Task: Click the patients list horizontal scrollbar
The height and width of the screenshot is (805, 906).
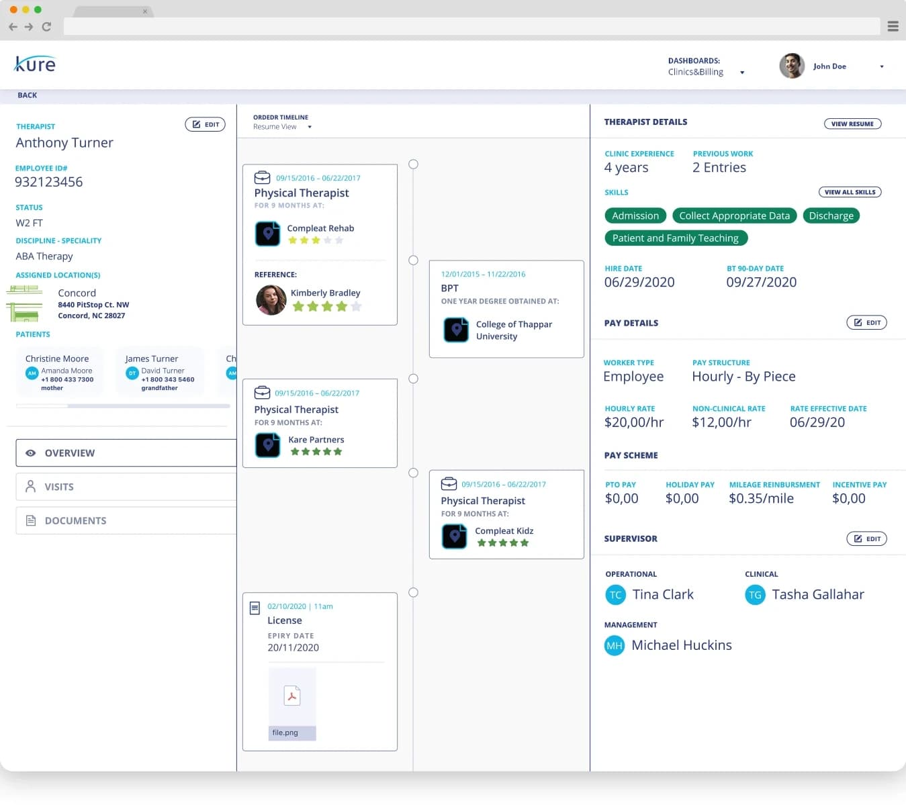Action: tap(123, 406)
